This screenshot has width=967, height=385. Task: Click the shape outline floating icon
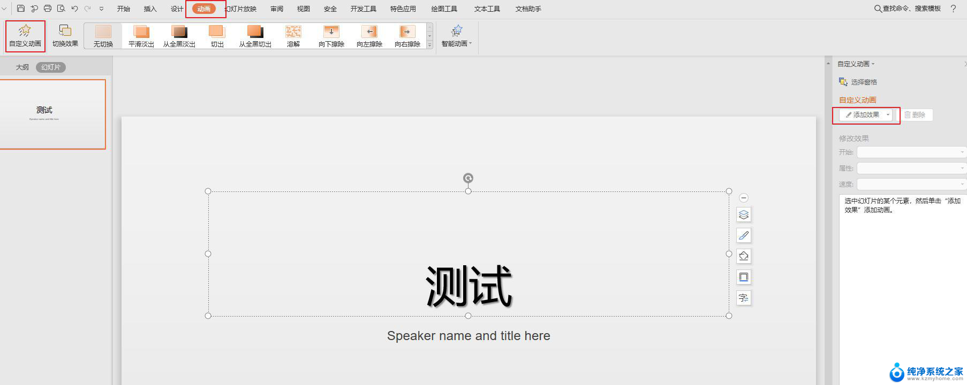coord(744,277)
